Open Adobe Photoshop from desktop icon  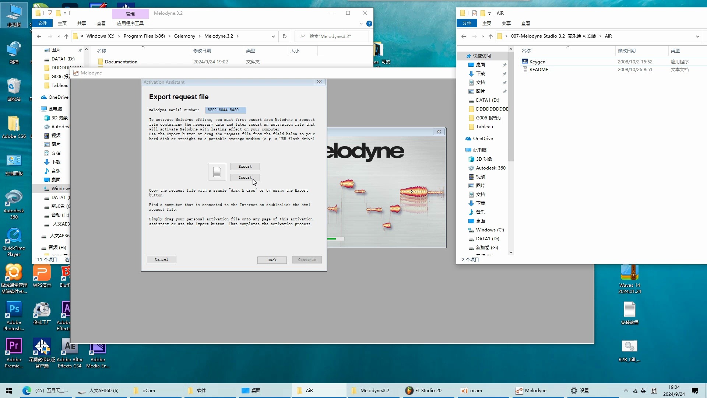[14, 315]
